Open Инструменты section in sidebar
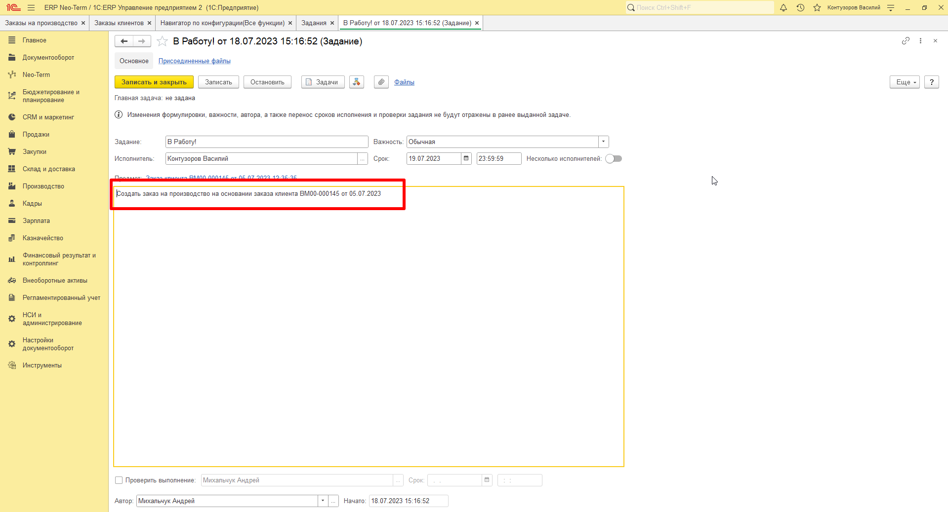The width and height of the screenshot is (948, 512). 42,365
